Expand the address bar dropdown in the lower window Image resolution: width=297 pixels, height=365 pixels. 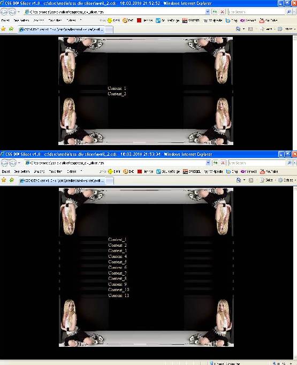[x=208, y=163]
